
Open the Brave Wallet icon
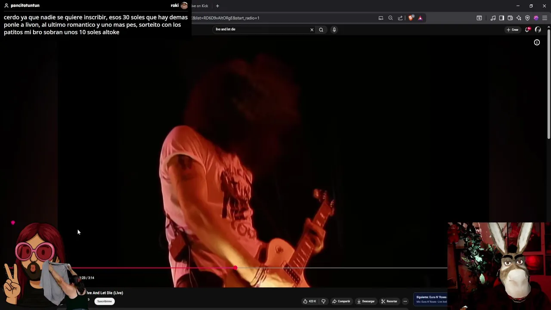coord(510,18)
